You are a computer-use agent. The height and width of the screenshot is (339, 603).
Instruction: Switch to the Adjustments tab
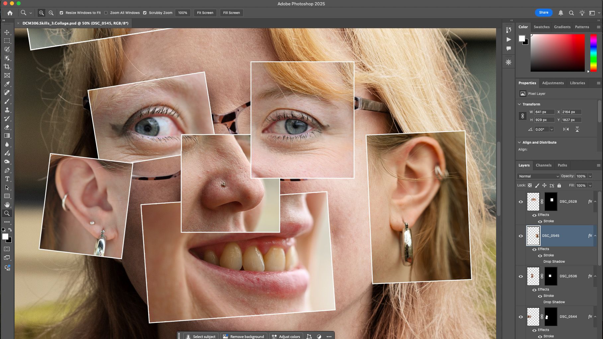(553, 83)
